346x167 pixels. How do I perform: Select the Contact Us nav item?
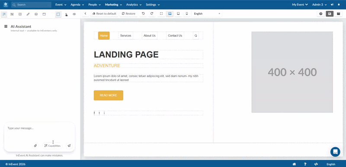175,35
